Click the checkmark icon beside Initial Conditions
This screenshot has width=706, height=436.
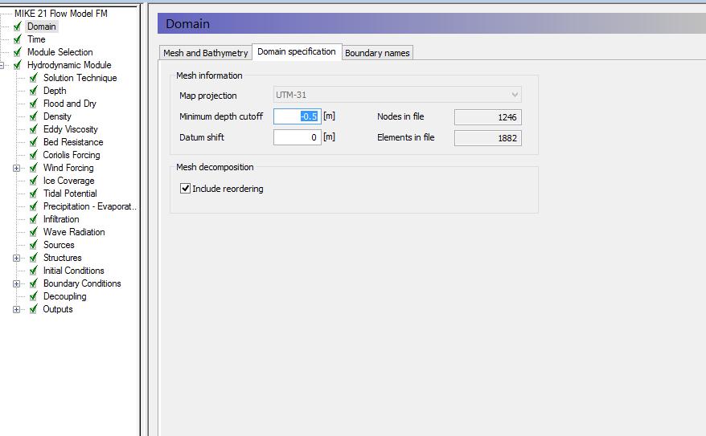click(34, 271)
